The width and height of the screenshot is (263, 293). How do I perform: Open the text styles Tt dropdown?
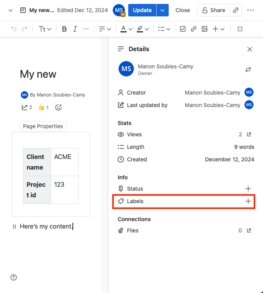click(x=45, y=29)
